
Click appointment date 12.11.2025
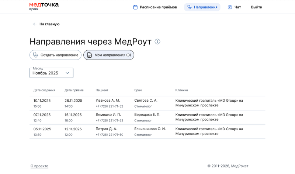click(x=73, y=129)
